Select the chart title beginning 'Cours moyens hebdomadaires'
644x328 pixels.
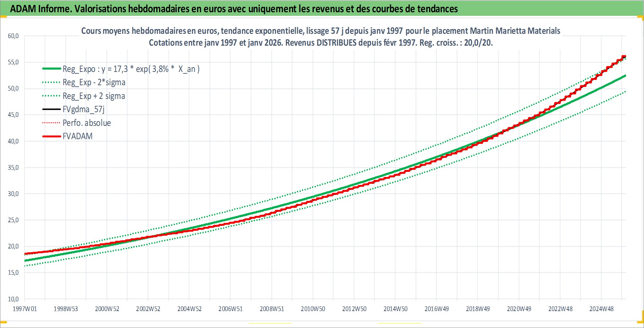coord(321,31)
